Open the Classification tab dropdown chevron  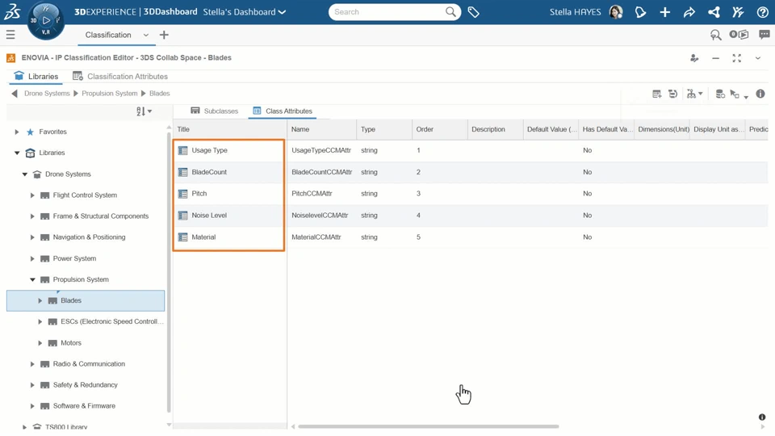point(145,35)
